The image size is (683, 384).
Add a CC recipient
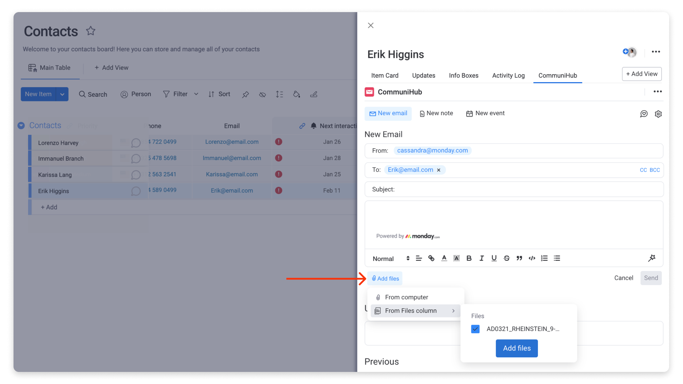coord(643,170)
